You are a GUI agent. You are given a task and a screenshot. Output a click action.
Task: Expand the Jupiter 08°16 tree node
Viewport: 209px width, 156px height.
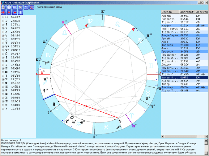click(3, 35)
